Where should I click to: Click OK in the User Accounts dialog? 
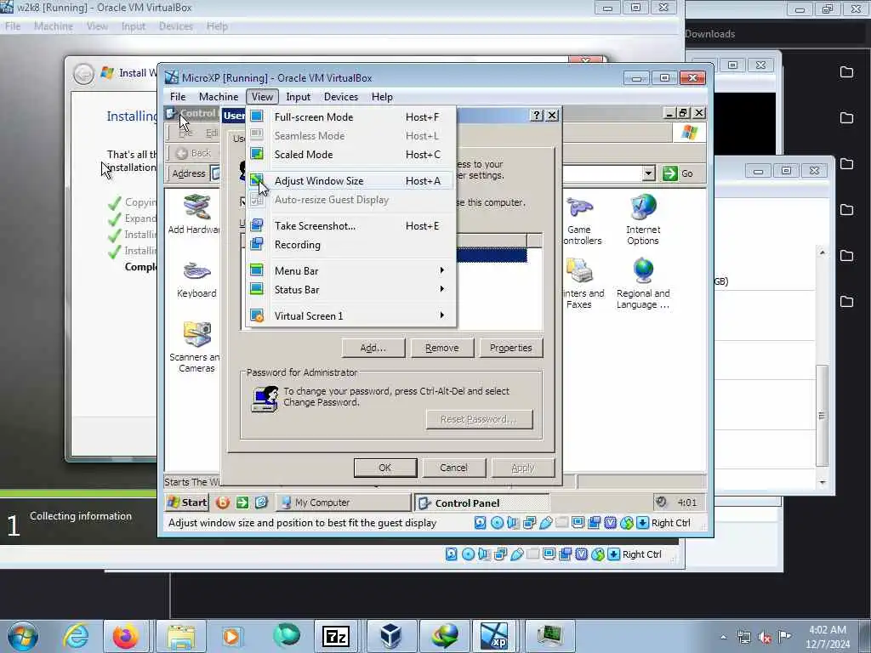click(x=385, y=468)
